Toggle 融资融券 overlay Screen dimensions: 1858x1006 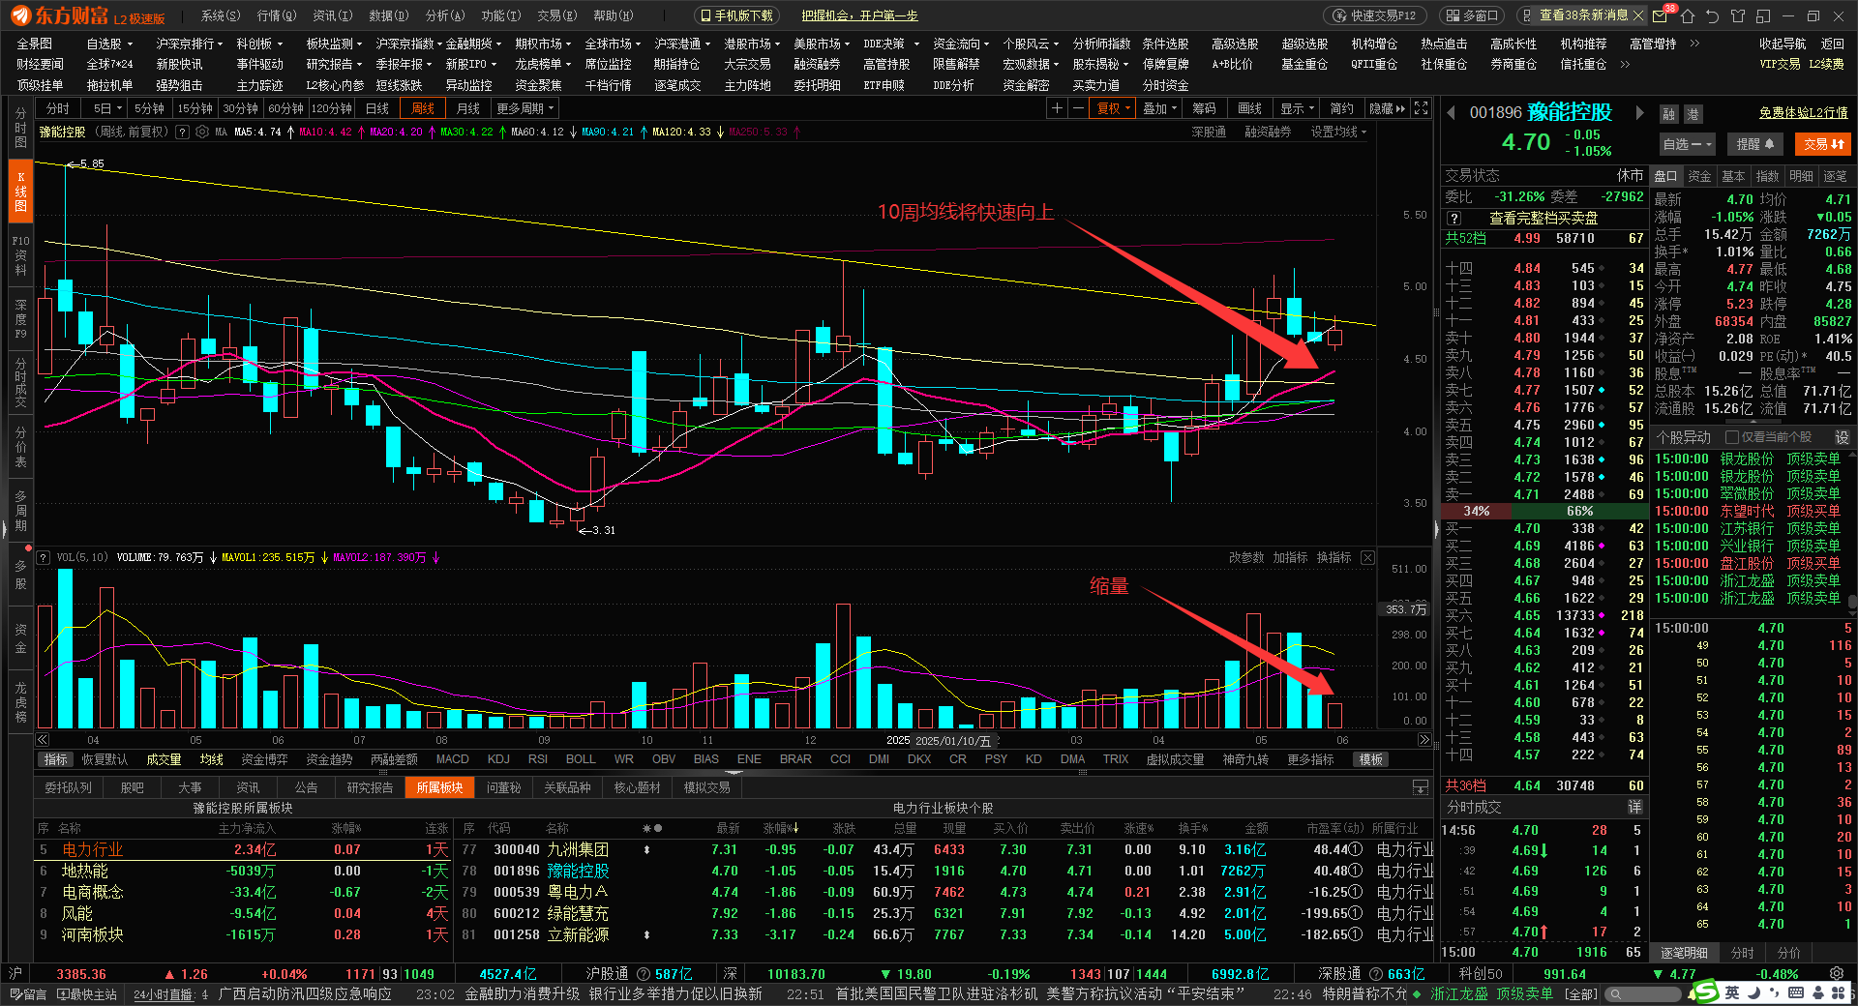tap(1268, 132)
